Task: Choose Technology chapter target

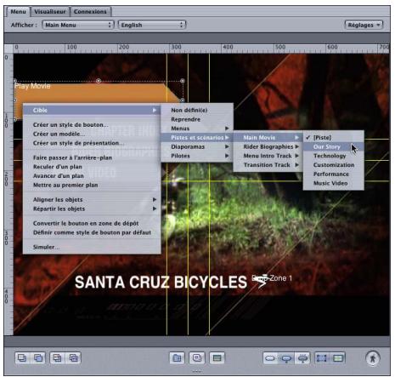Action: (334, 156)
